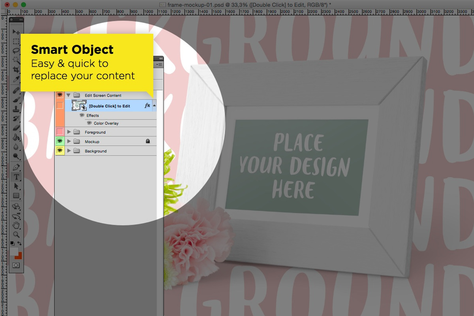Expand the Mockup group
The height and width of the screenshot is (316, 474).
(69, 141)
